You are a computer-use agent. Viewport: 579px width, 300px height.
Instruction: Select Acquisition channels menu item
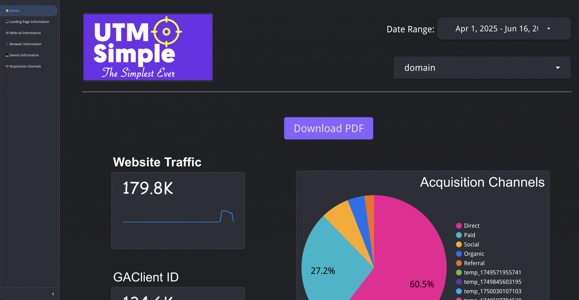(29, 66)
